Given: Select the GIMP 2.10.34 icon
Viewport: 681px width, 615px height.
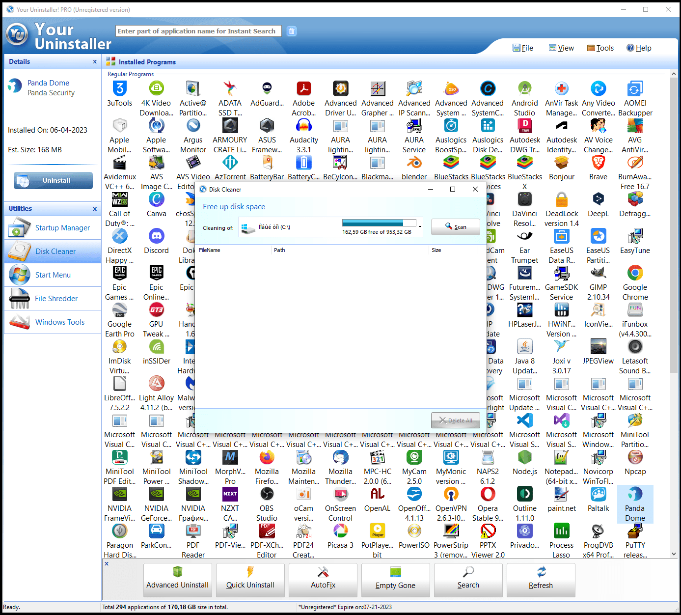Looking at the screenshot, I should point(599,273).
